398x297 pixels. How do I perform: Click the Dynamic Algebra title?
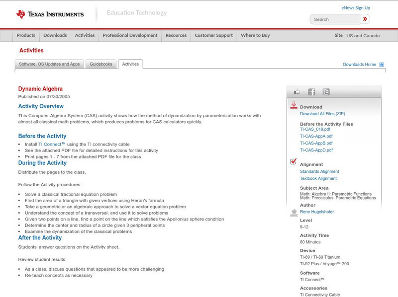(x=40, y=89)
